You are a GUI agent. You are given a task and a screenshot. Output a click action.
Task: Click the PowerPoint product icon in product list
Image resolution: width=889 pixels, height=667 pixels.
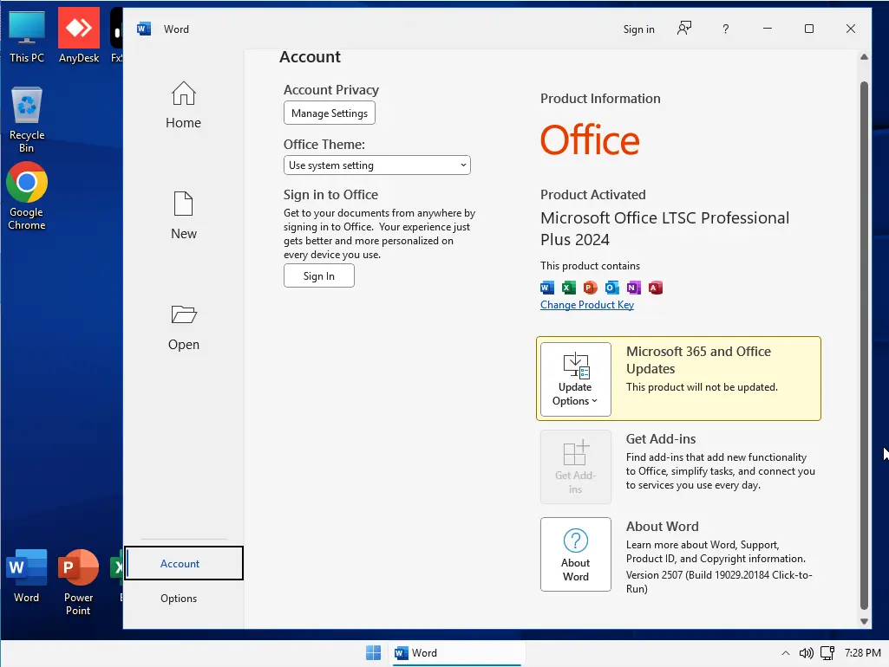[x=591, y=288]
